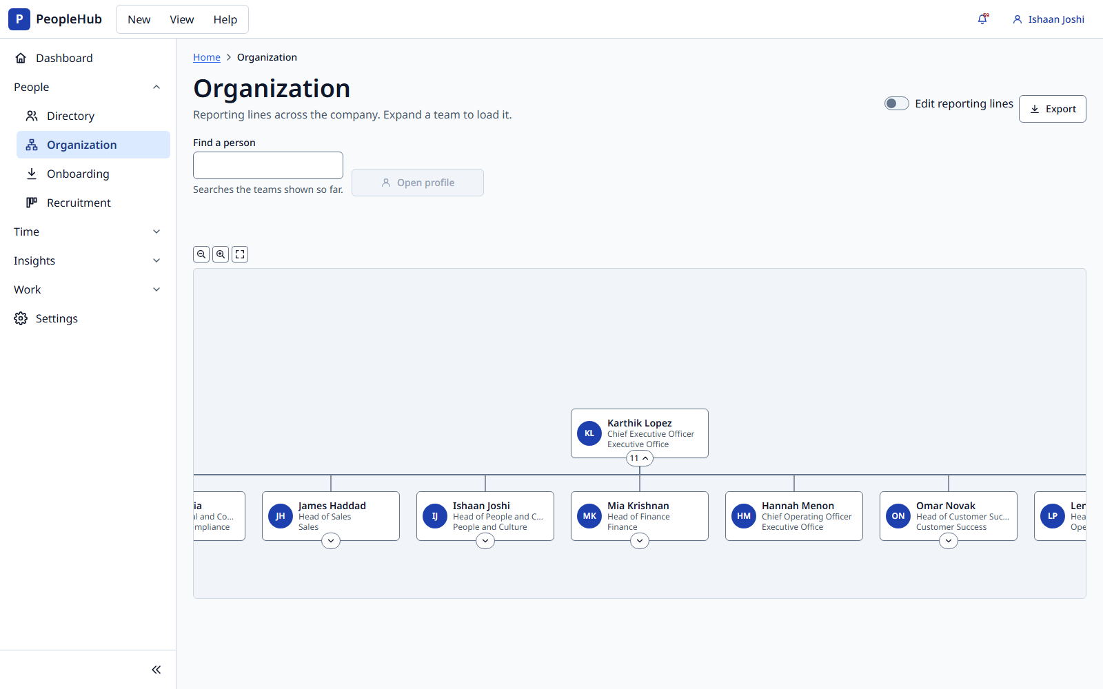Click James Haddad's JH avatar

[281, 516]
